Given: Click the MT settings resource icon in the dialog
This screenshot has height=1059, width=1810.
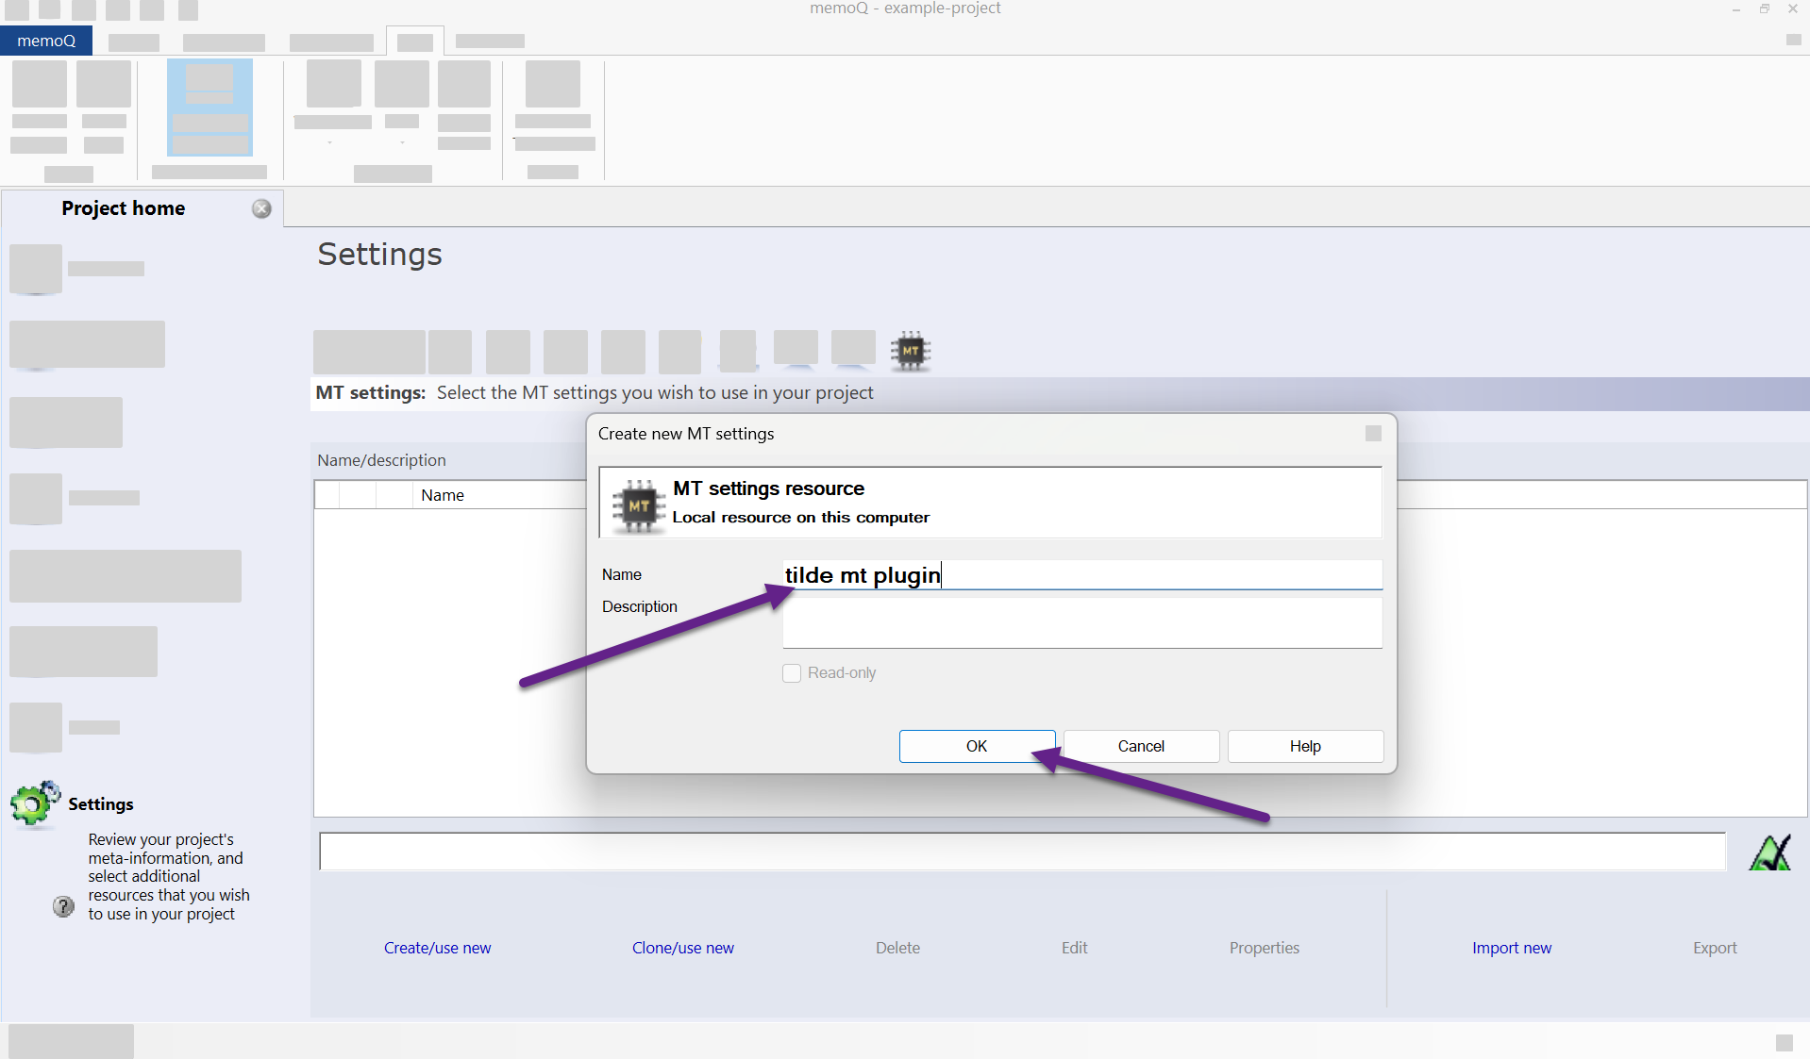Looking at the screenshot, I should [639, 505].
